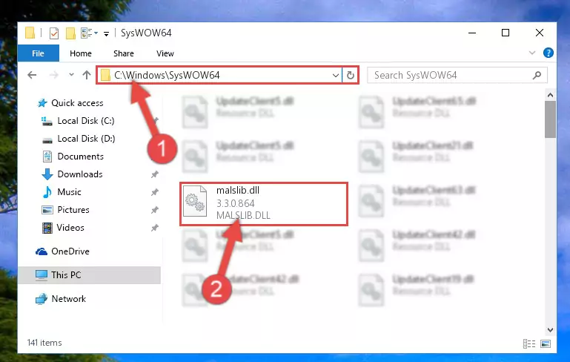Switch to the Home ribbon tab

pos(80,53)
